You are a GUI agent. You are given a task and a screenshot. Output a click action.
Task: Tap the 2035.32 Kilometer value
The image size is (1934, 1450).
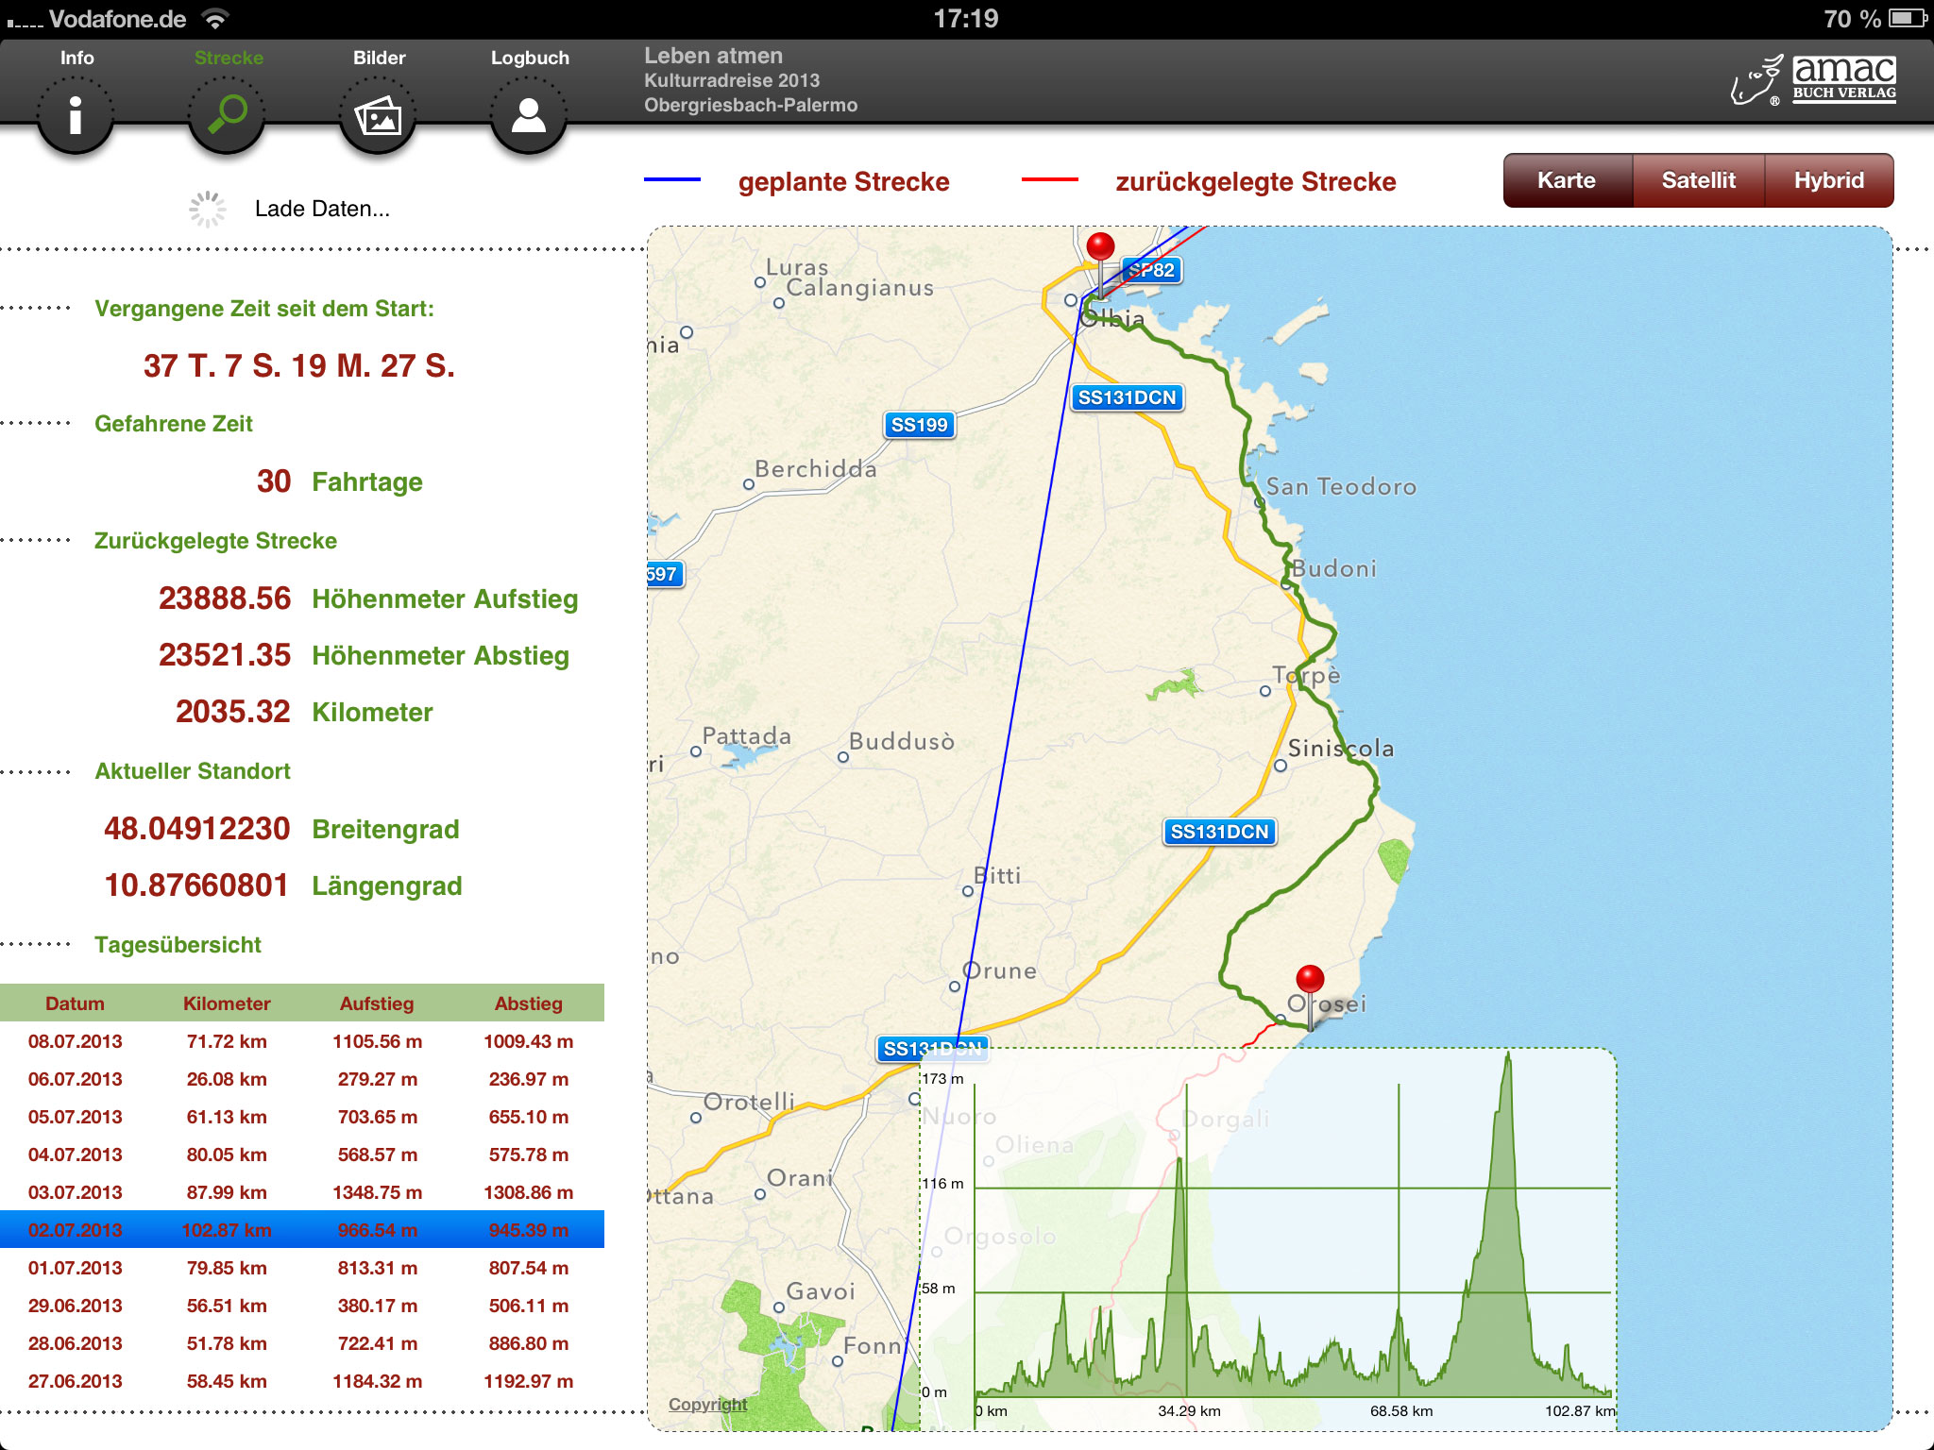233,712
